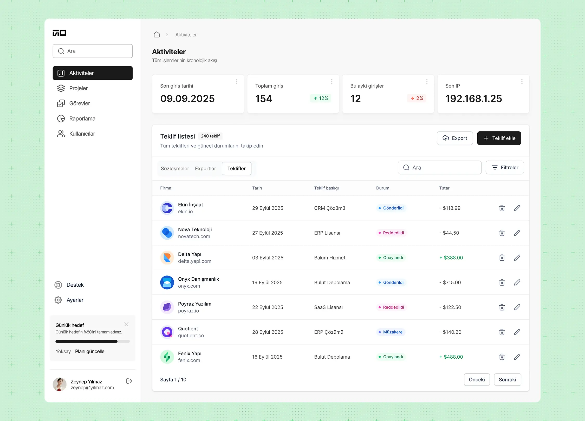
Task: Open the Toplam giriş card menu
Action: coord(332,82)
